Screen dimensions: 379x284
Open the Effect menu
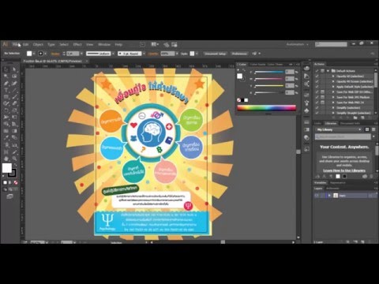(77, 44)
